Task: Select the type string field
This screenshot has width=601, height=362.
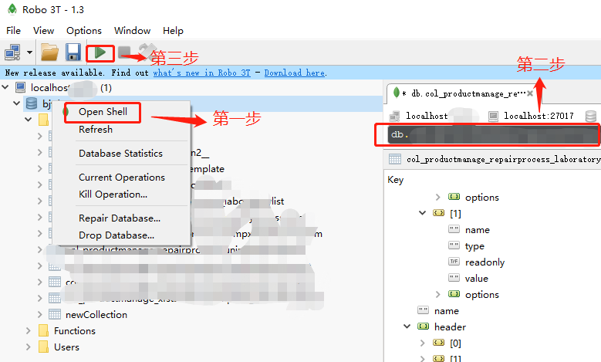Action: coord(474,246)
